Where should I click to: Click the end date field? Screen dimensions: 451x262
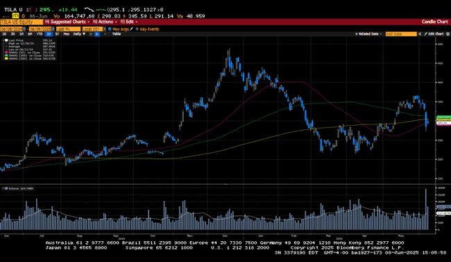(40, 29)
